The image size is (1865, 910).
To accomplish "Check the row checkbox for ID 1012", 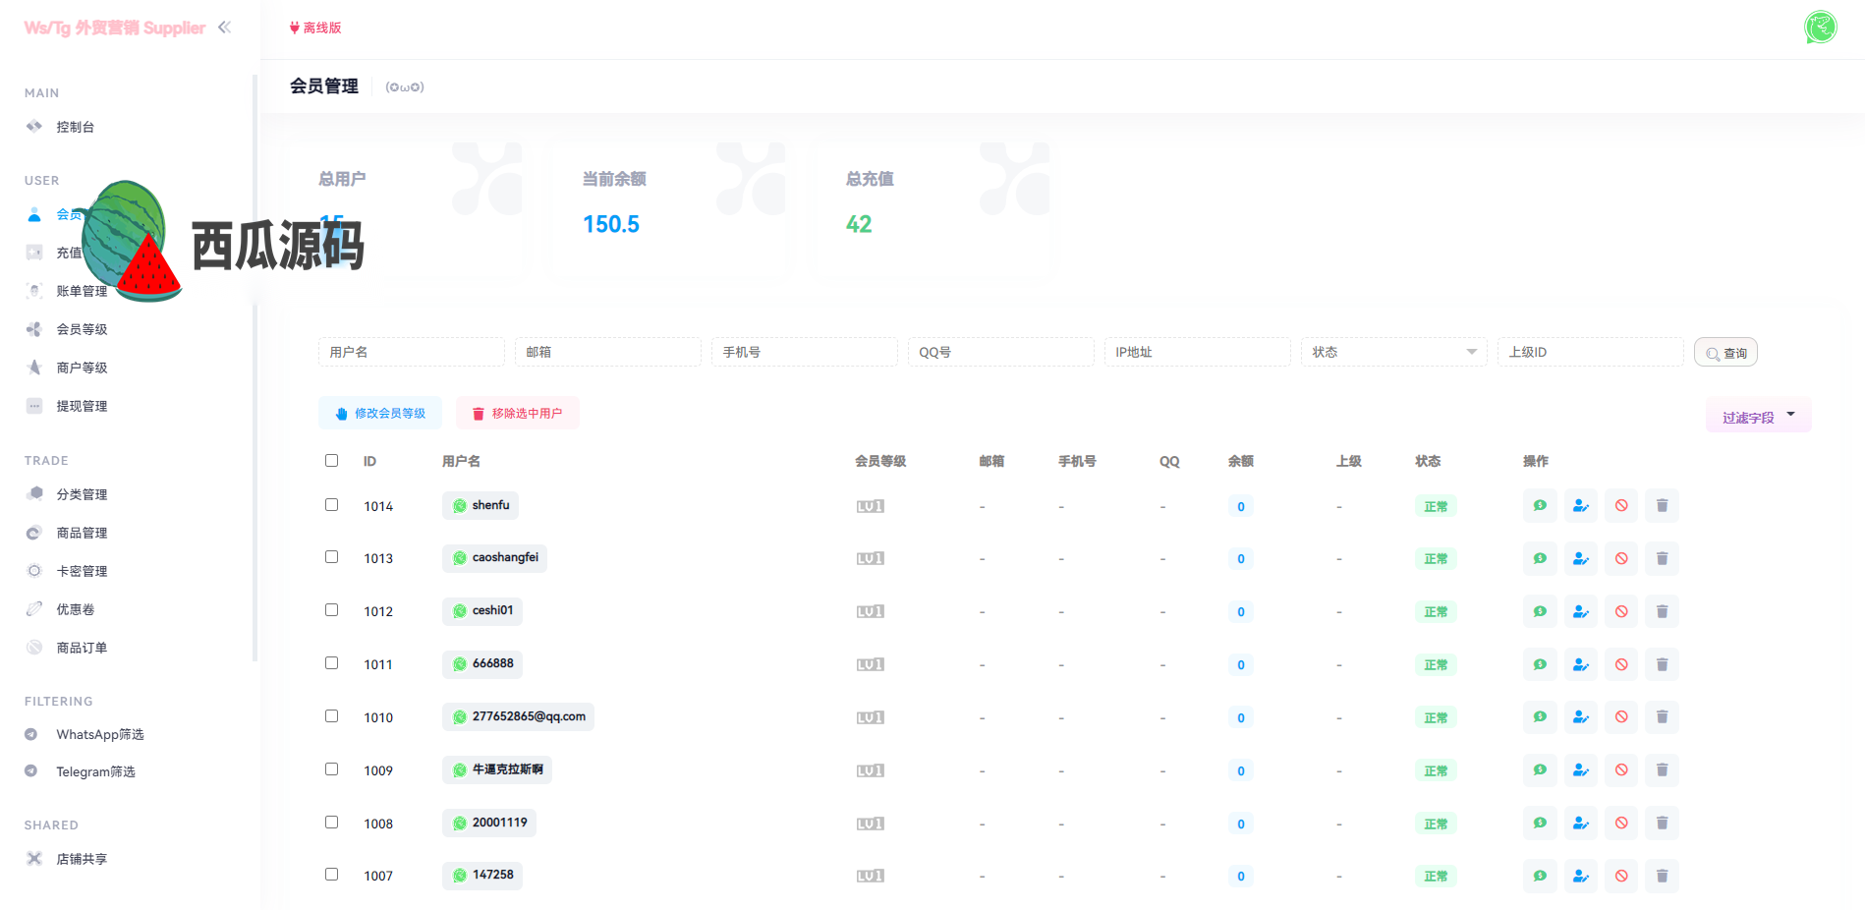I will click(332, 610).
